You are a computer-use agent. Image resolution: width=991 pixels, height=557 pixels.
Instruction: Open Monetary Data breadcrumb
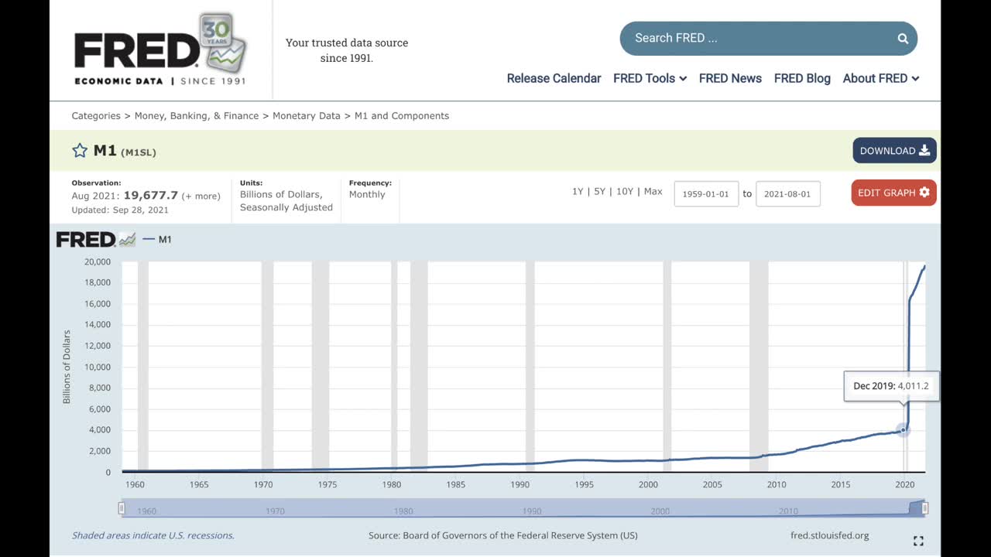(x=306, y=116)
